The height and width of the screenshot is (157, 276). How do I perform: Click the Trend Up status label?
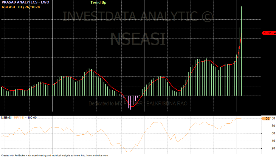pos(98,2)
